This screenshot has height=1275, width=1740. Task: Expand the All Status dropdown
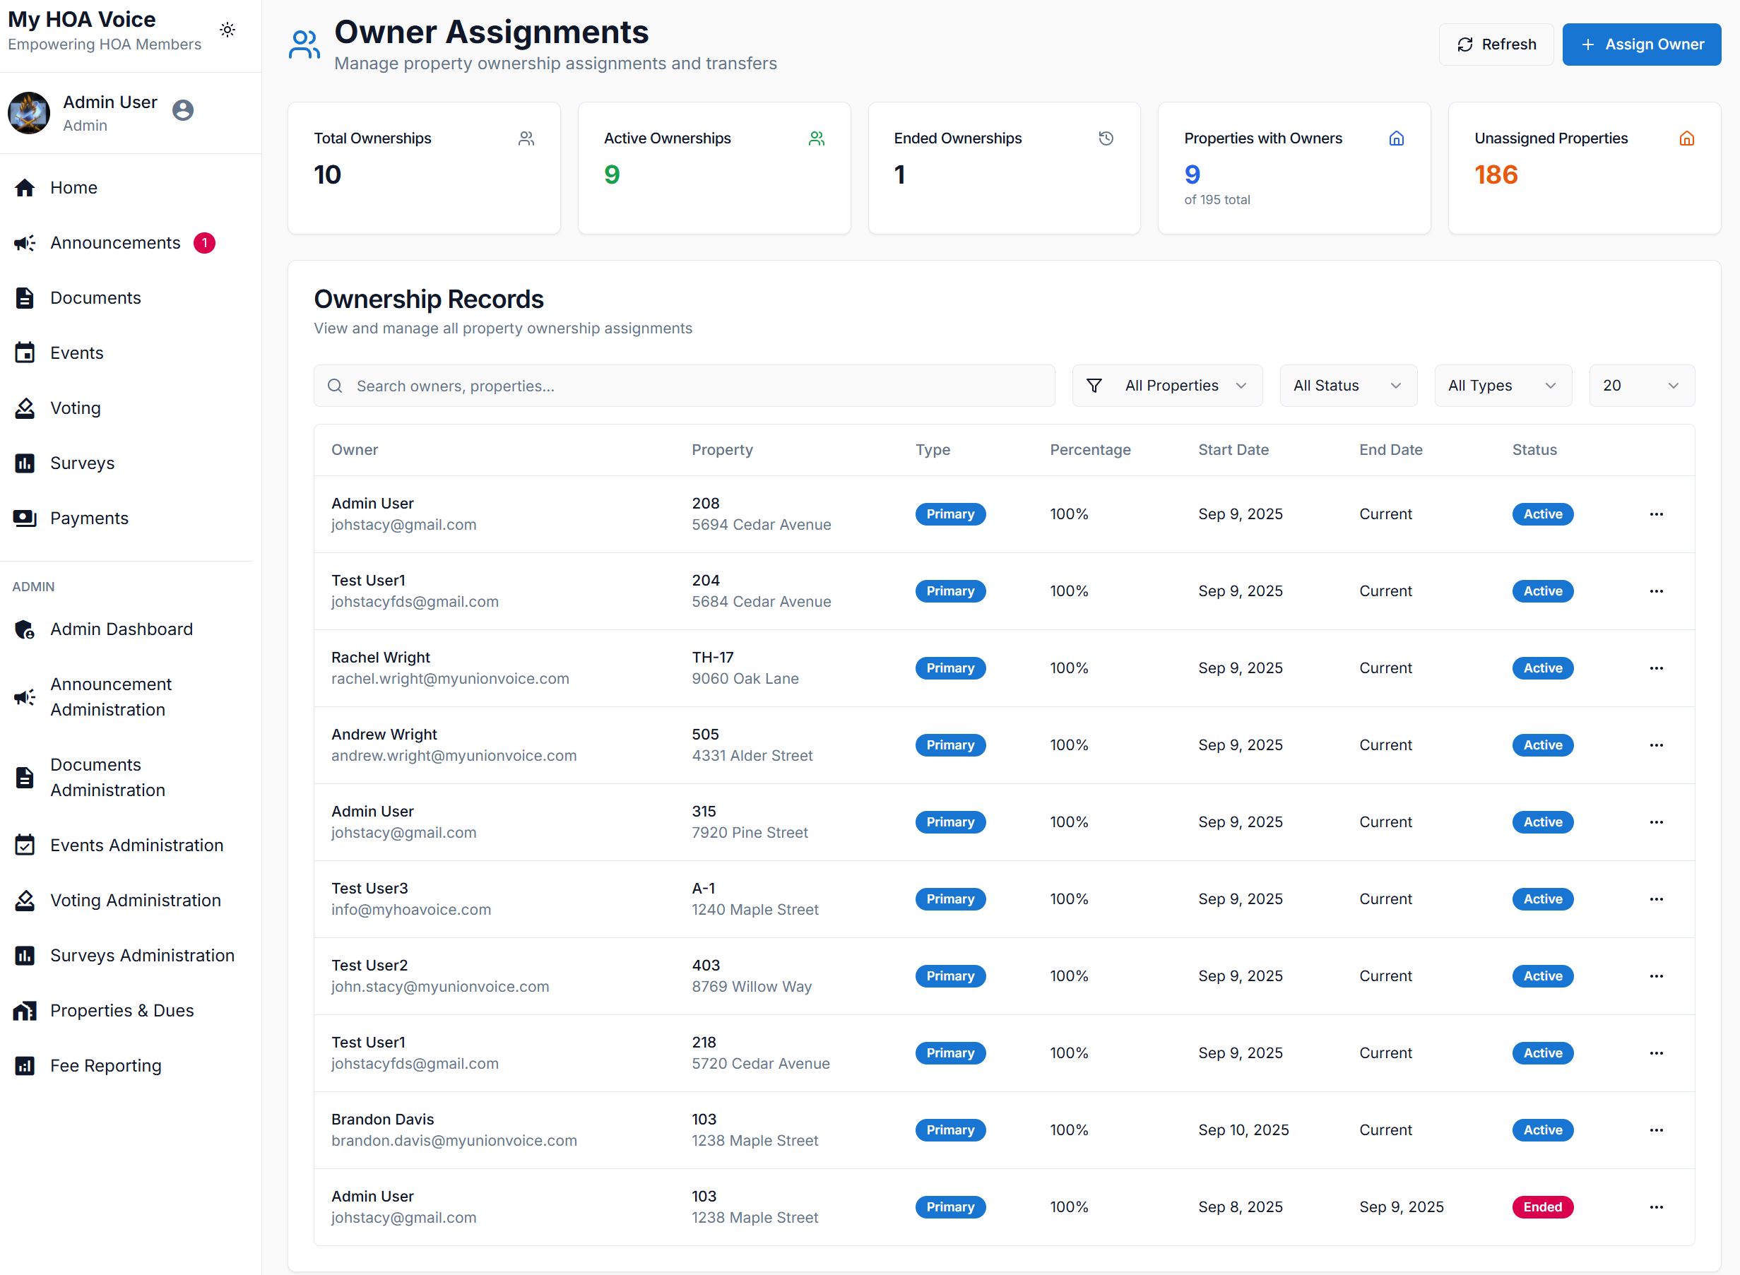[1348, 386]
